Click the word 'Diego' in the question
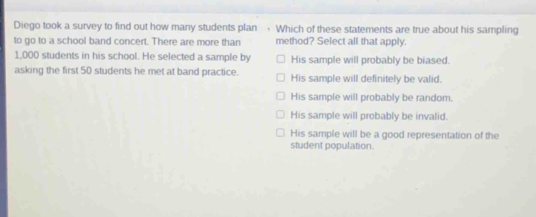 pos(26,27)
